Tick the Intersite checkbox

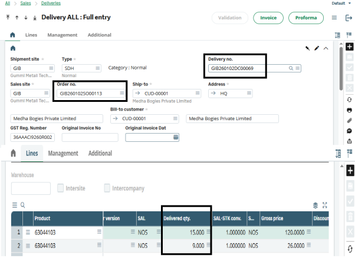61,188
